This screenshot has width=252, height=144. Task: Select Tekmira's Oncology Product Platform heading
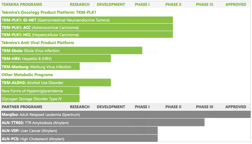tap(49, 12)
